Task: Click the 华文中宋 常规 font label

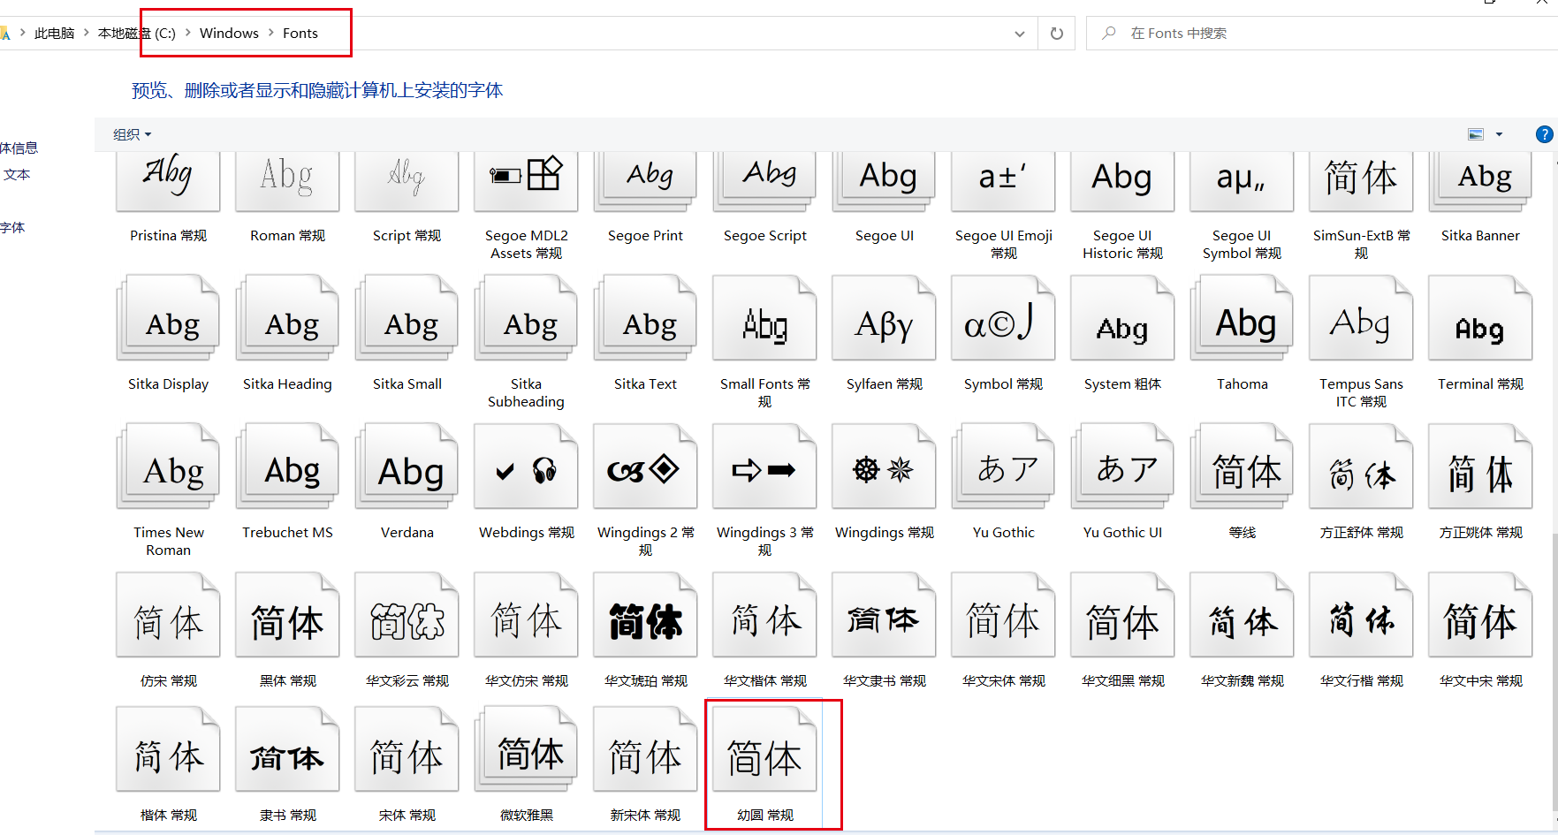Action: pos(1480,680)
